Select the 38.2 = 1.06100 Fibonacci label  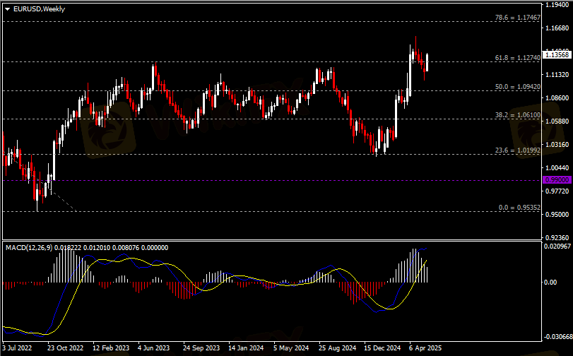coord(517,114)
